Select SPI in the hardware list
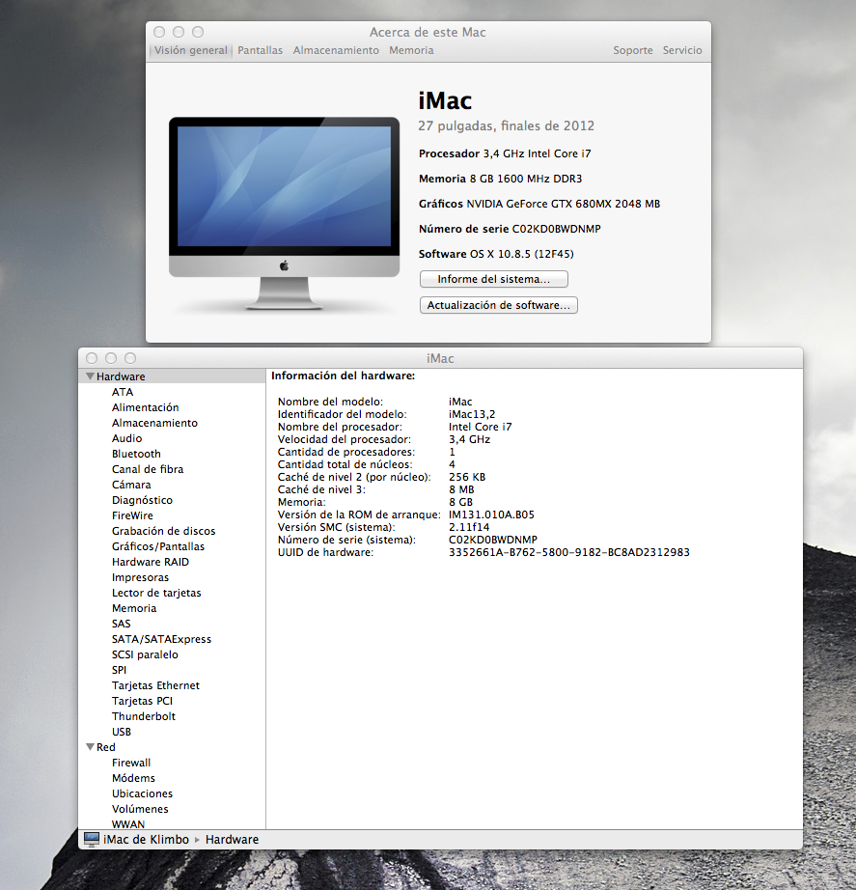This screenshot has width=856, height=890. 120,670
